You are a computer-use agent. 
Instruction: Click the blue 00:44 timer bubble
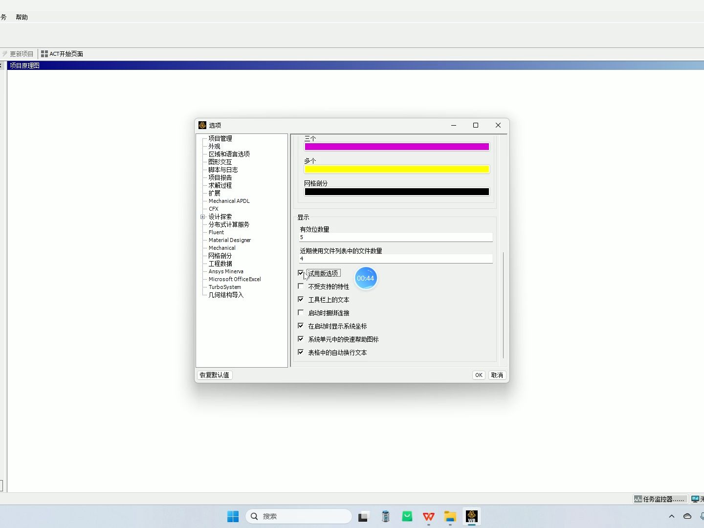tap(366, 278)
